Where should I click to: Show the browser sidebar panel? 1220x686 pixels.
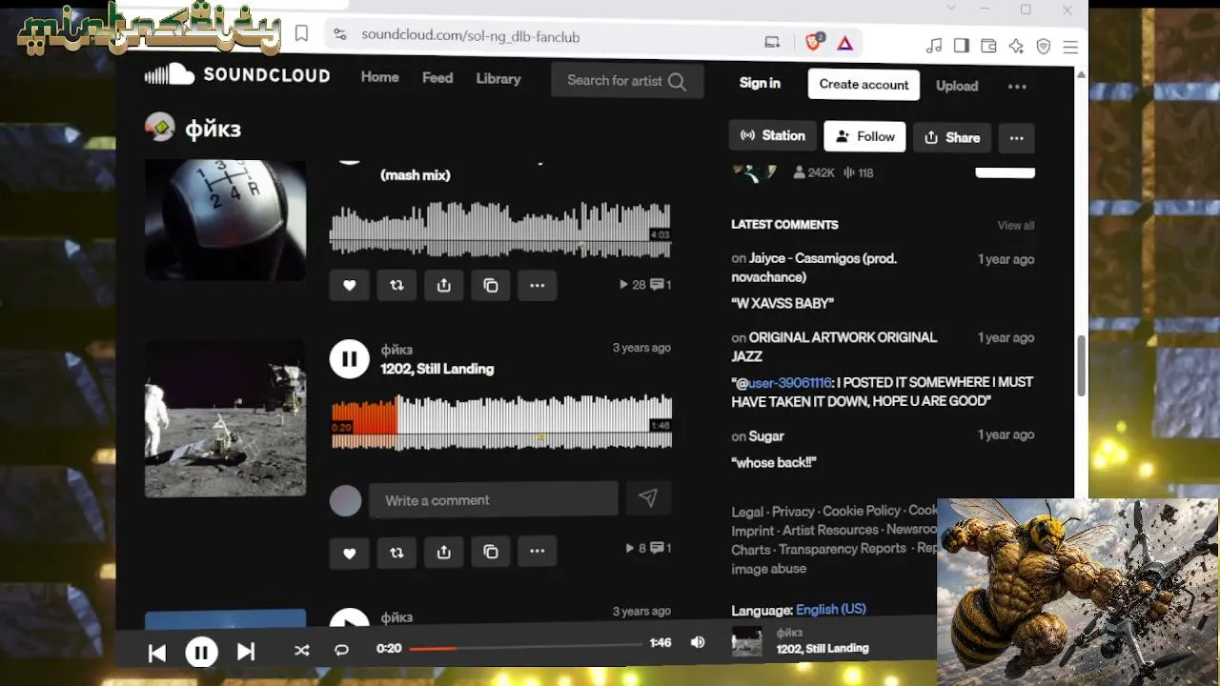click(961, 46)
